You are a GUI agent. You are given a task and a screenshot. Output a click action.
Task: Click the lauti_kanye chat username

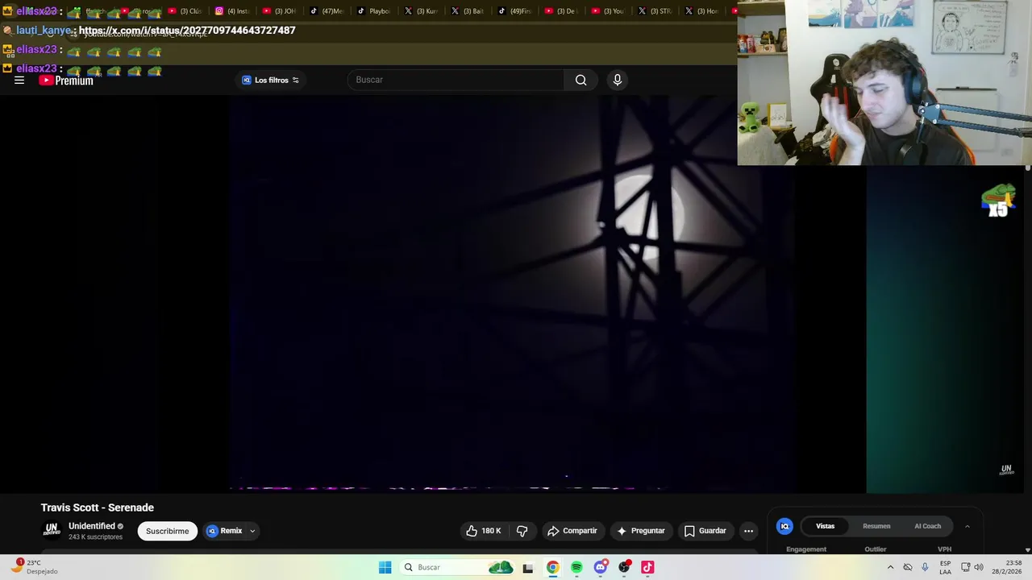[44, 31]
